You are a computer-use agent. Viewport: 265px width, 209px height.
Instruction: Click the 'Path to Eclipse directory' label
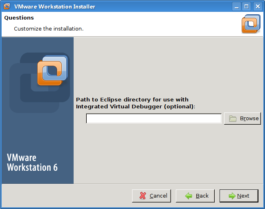(135, 103)
